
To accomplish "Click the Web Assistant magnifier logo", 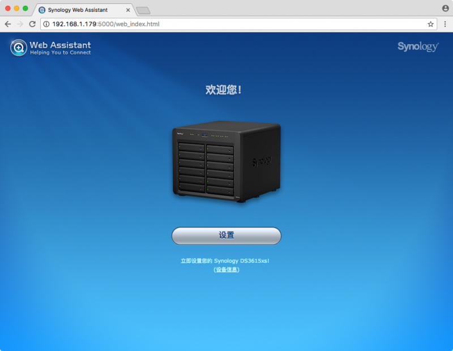I will (19, 48).
